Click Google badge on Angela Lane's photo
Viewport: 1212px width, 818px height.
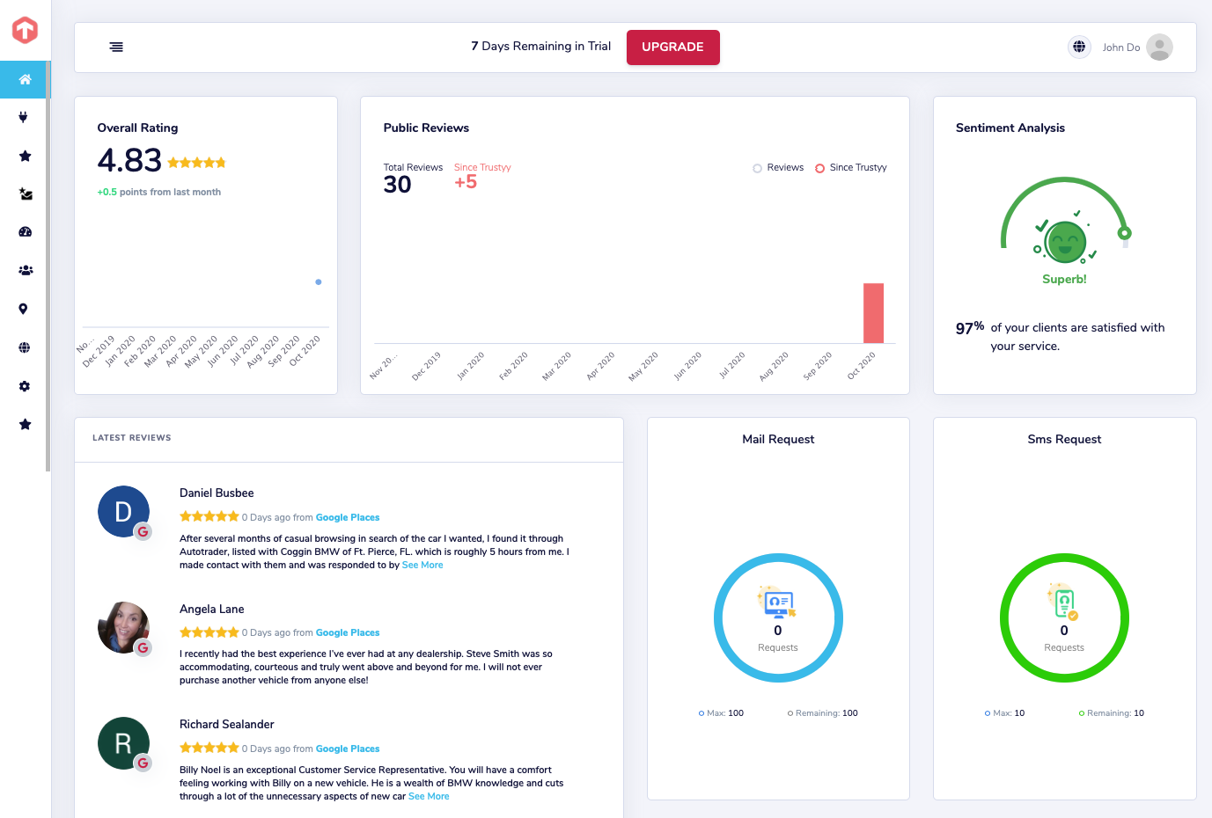point(143,647)
